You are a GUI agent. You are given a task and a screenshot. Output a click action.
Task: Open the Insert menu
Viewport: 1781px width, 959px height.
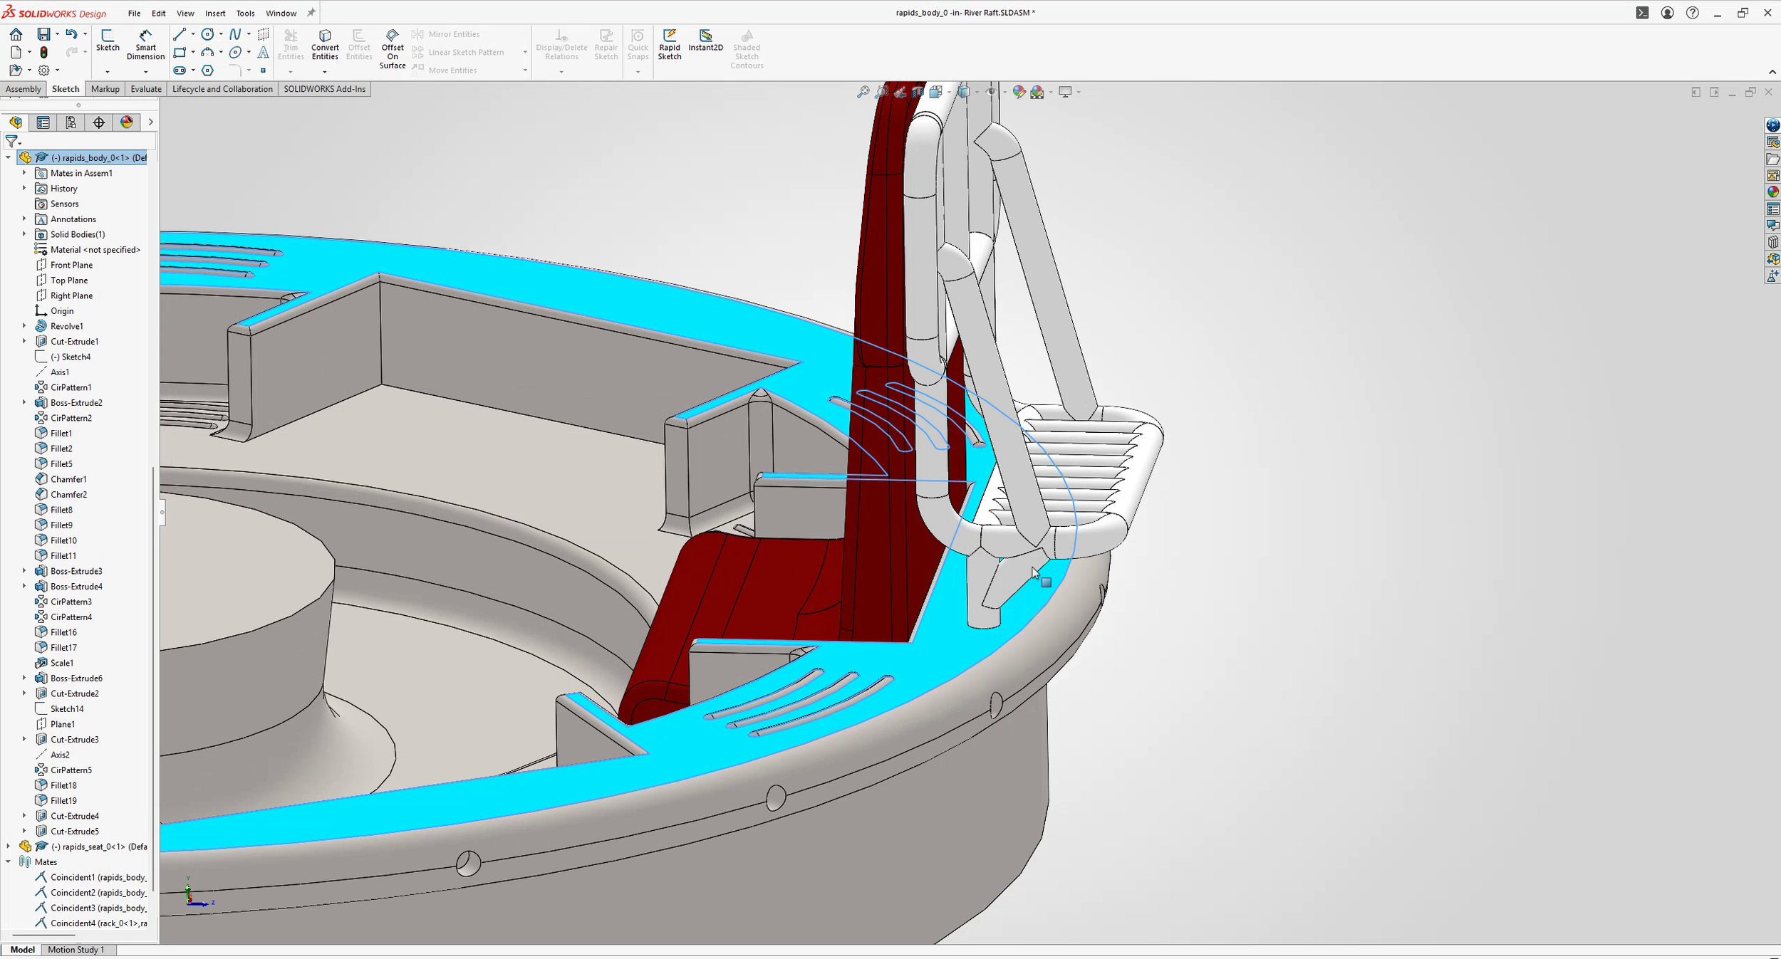tap(215, 13)
